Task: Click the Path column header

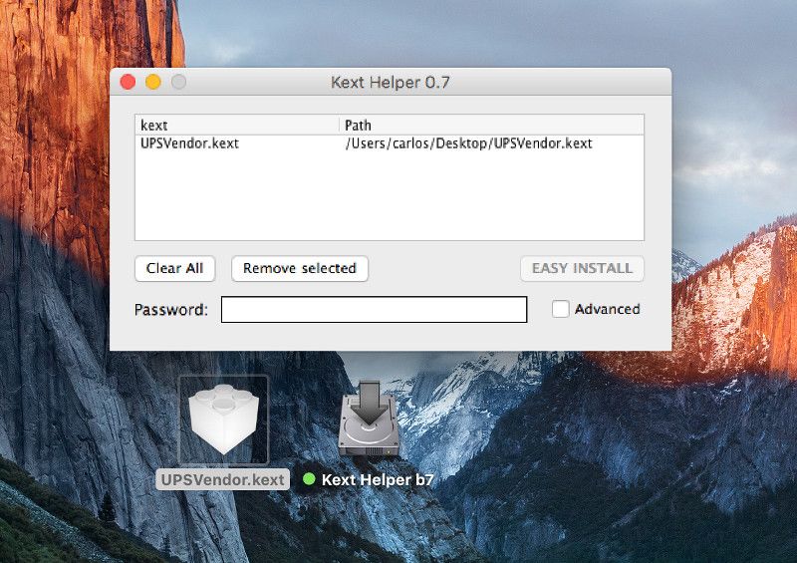Action: (x=491, y=126)
